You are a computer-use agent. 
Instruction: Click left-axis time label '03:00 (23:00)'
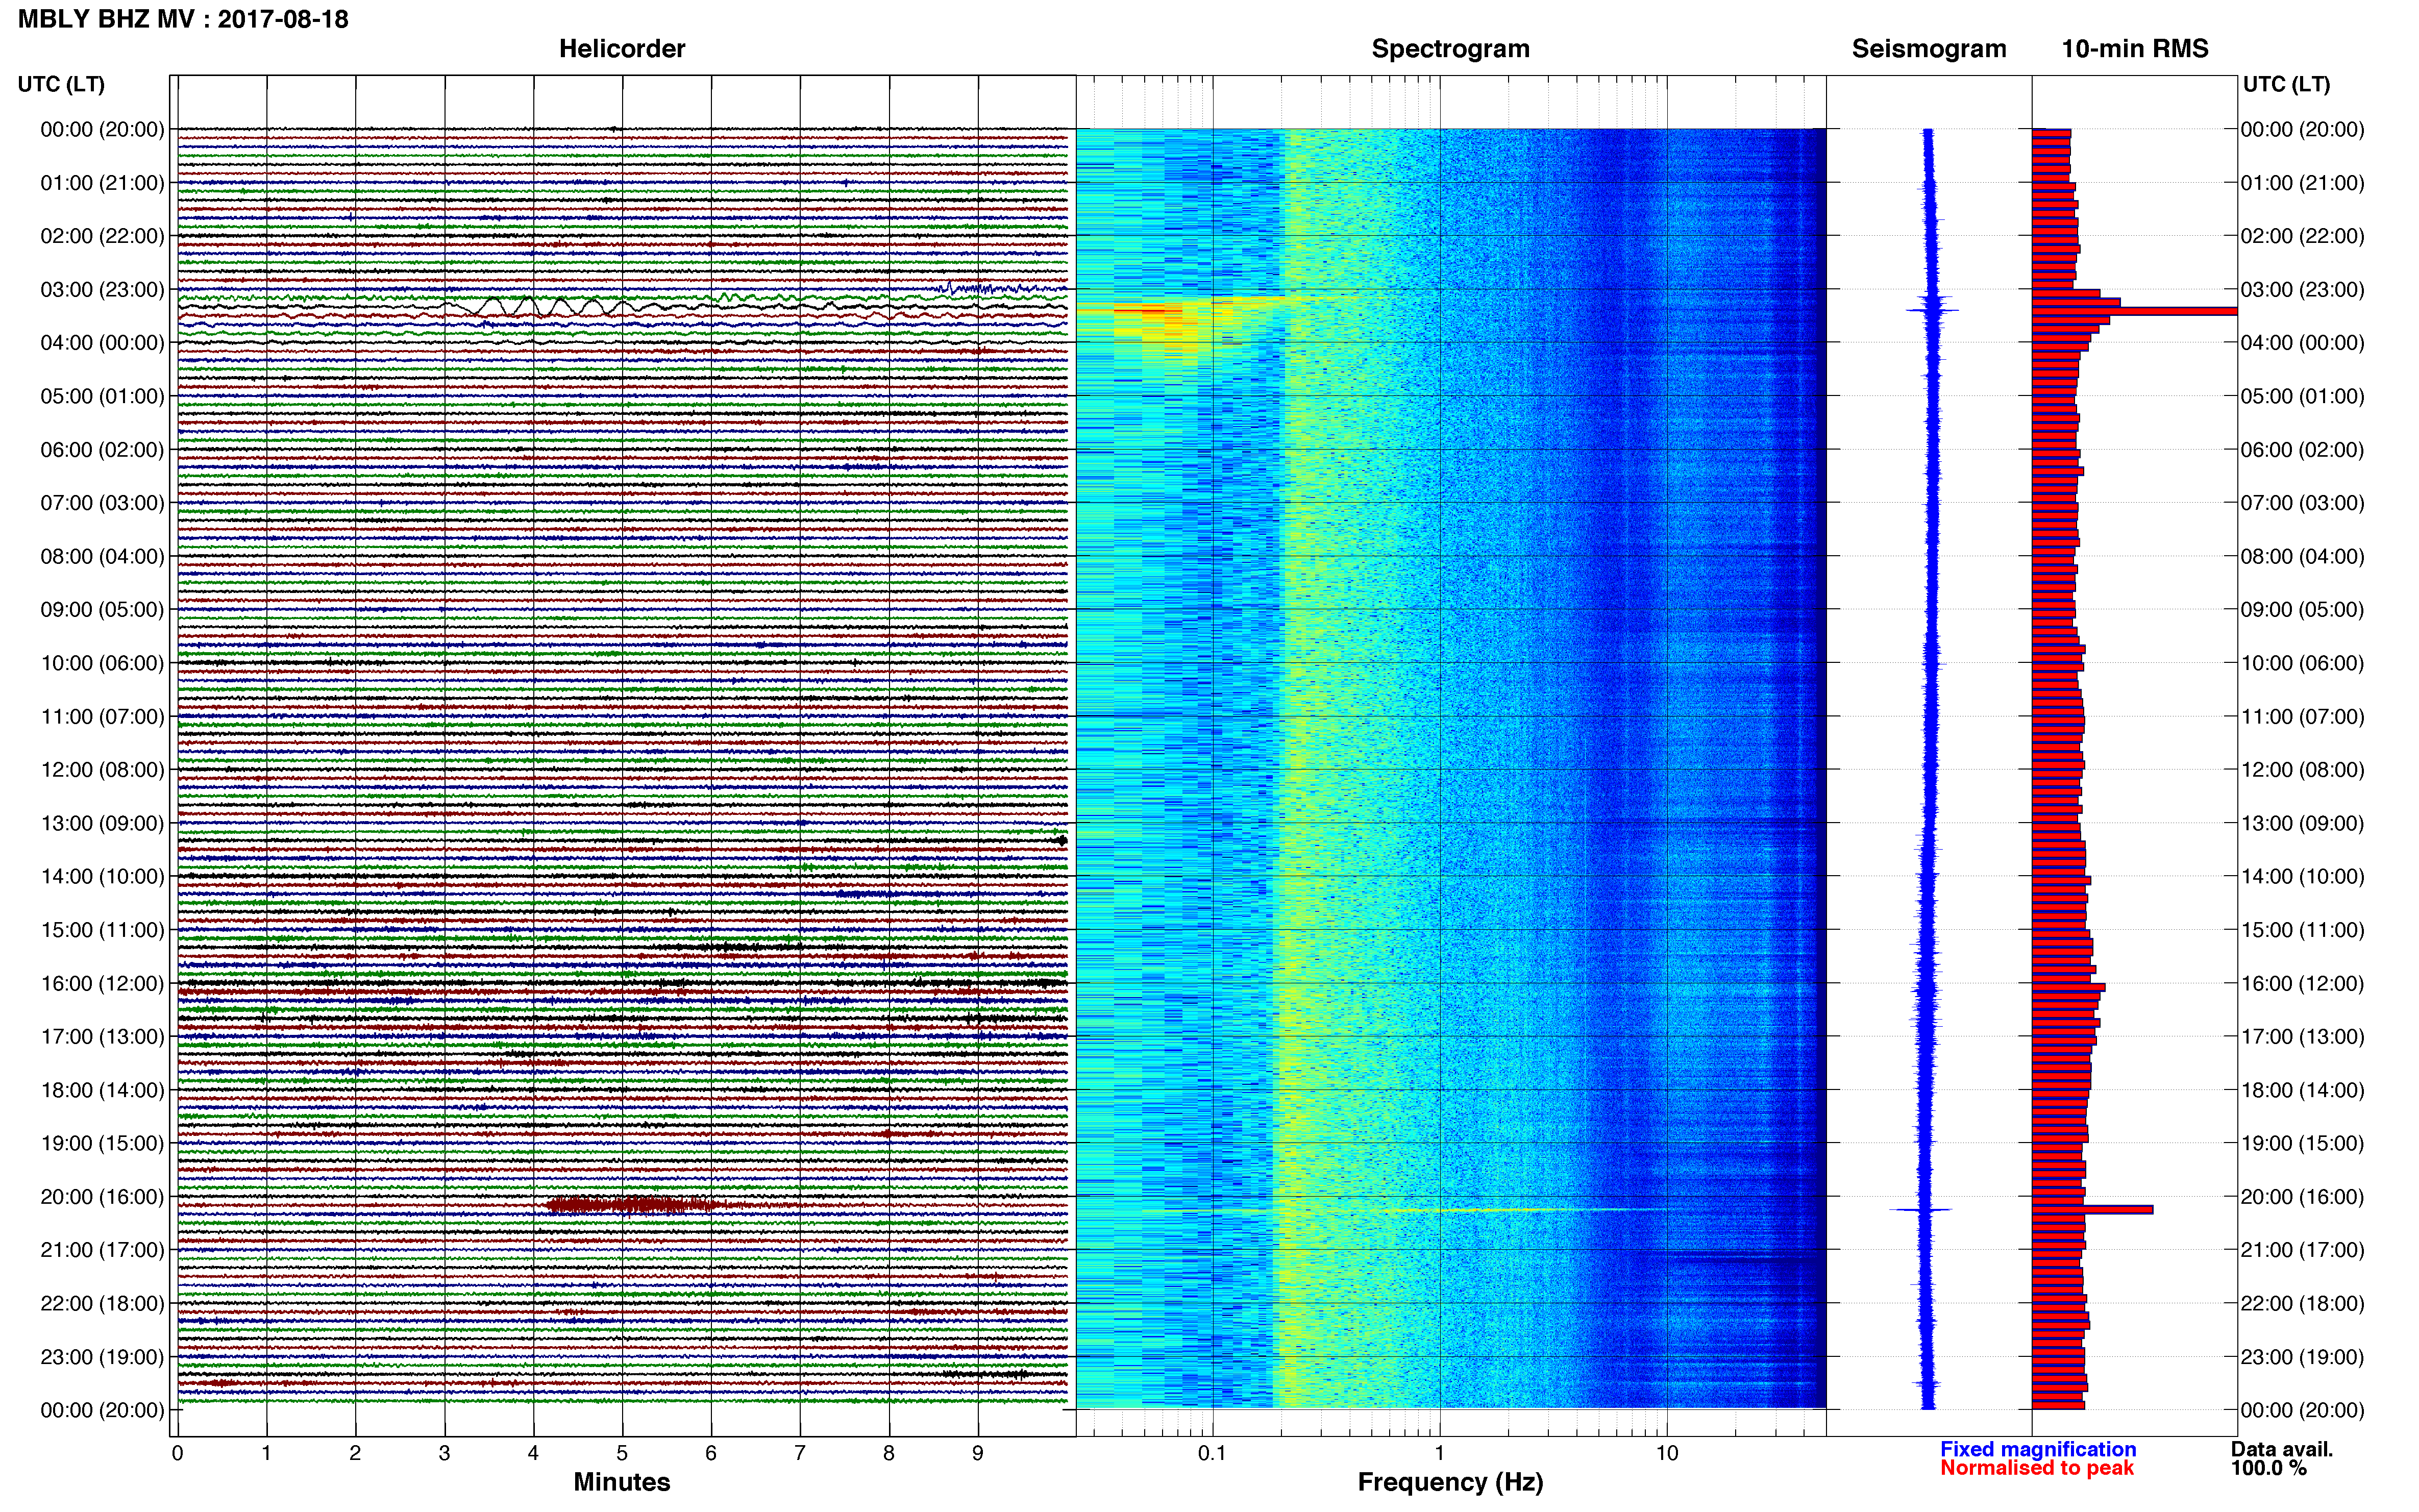coord(102,290)
